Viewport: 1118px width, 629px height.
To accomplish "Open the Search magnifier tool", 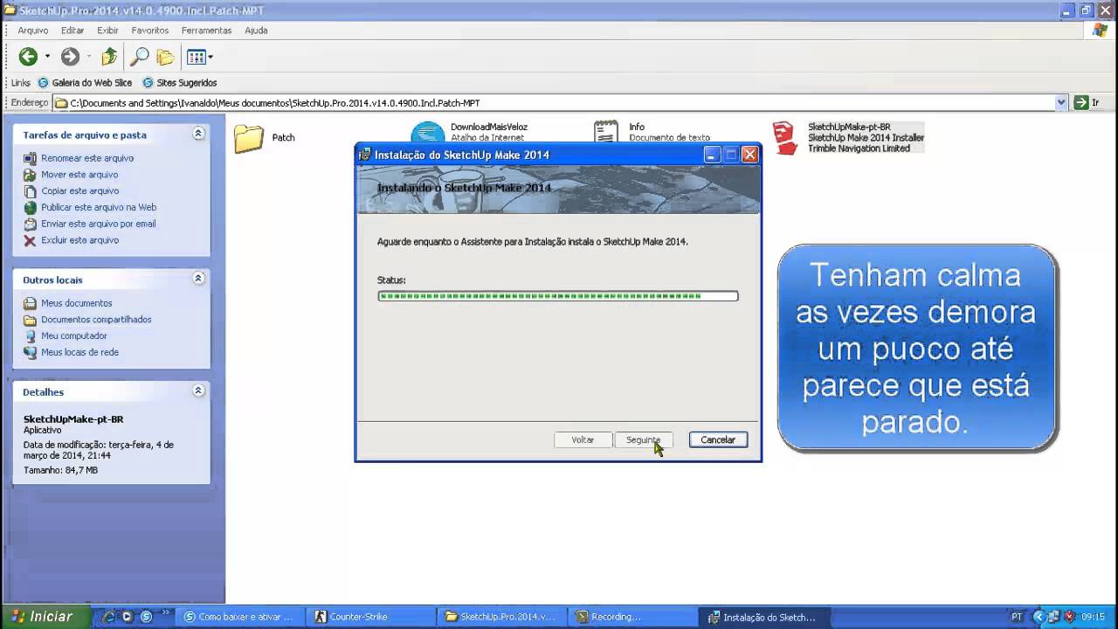I will 139,57.
